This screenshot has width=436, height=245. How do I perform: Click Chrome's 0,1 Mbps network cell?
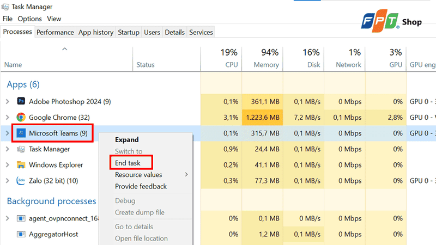[x=344, y=118]
